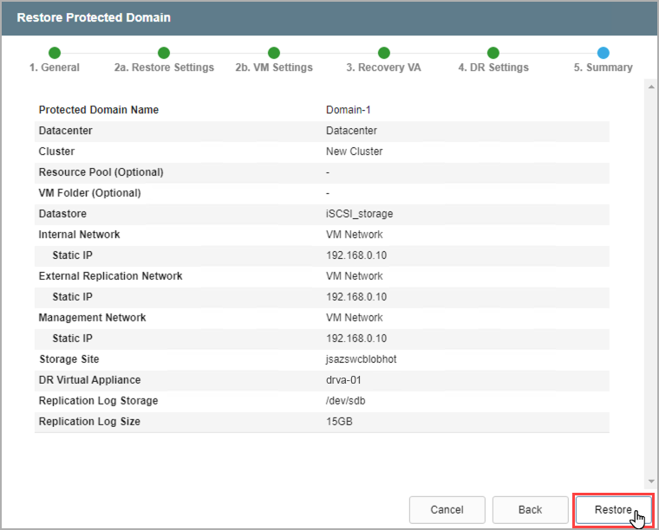Click the /dev/sdb replication log storage value
Screen dimensions: 659x530
click(344, 401)
